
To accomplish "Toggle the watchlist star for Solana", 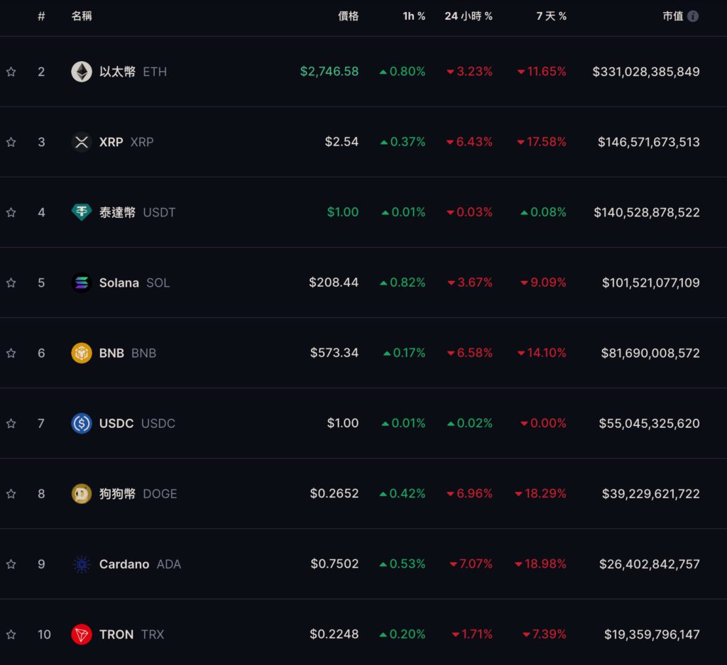I will [x=11, y=282].
